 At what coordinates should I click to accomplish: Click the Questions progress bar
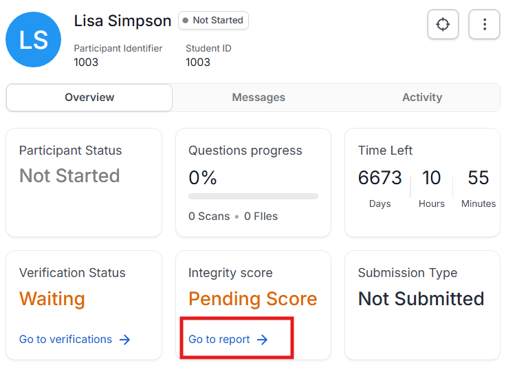[x=253, y=196]
